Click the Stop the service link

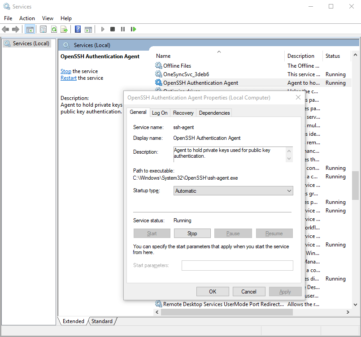tap(66, 71)
